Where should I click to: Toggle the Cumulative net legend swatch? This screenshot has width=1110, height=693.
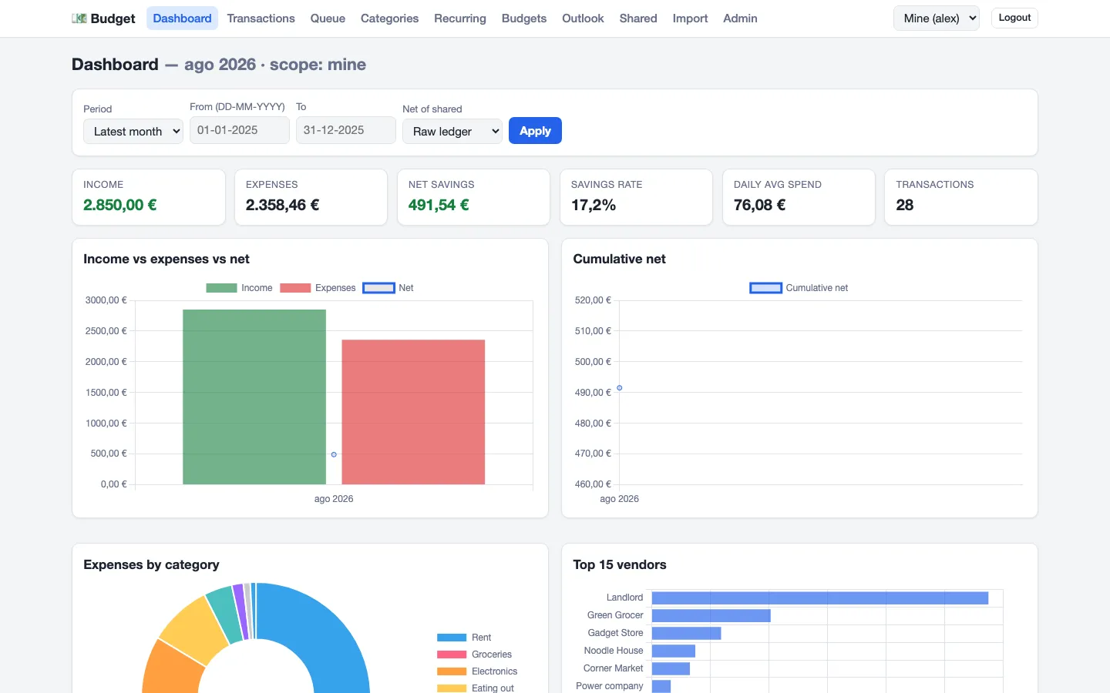tap(765, 288)
